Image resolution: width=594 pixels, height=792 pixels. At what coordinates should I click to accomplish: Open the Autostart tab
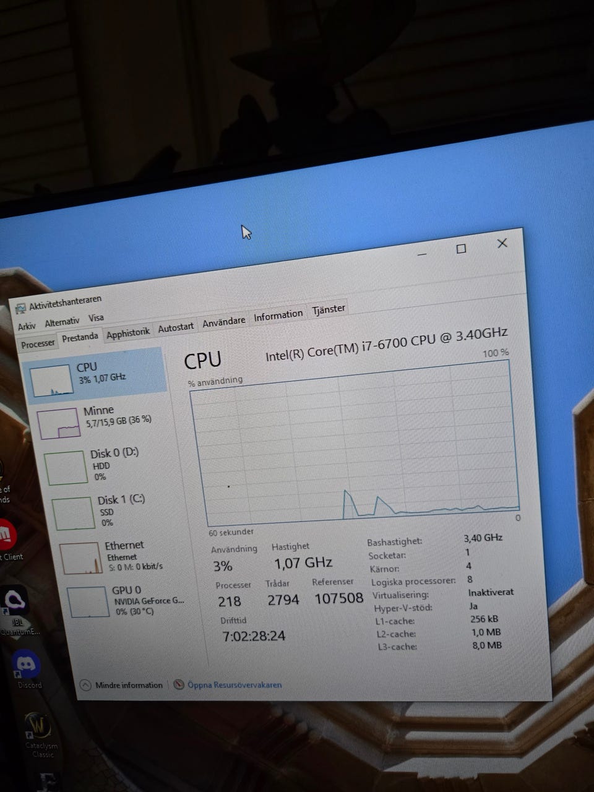click(176, 327)
